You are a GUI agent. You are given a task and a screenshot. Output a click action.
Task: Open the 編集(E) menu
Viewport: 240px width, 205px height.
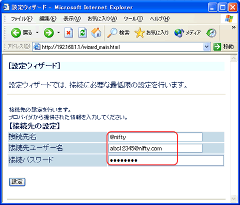point(48,19)
